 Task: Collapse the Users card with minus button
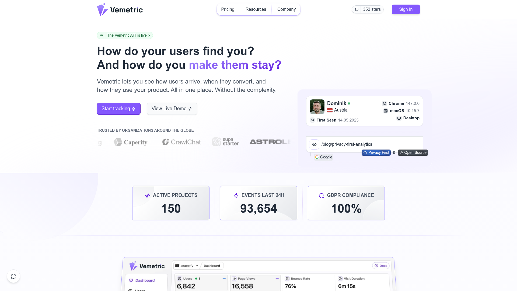224,279
